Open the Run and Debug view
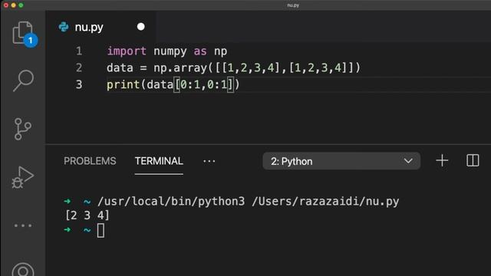The width and height of the screenshot is (491, 276). 23,177
